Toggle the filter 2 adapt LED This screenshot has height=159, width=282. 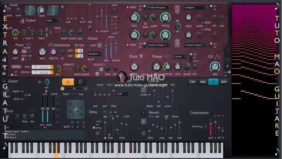click(x=127, y=45)
